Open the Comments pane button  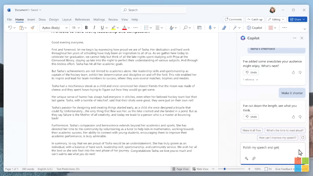click(233, 19)
